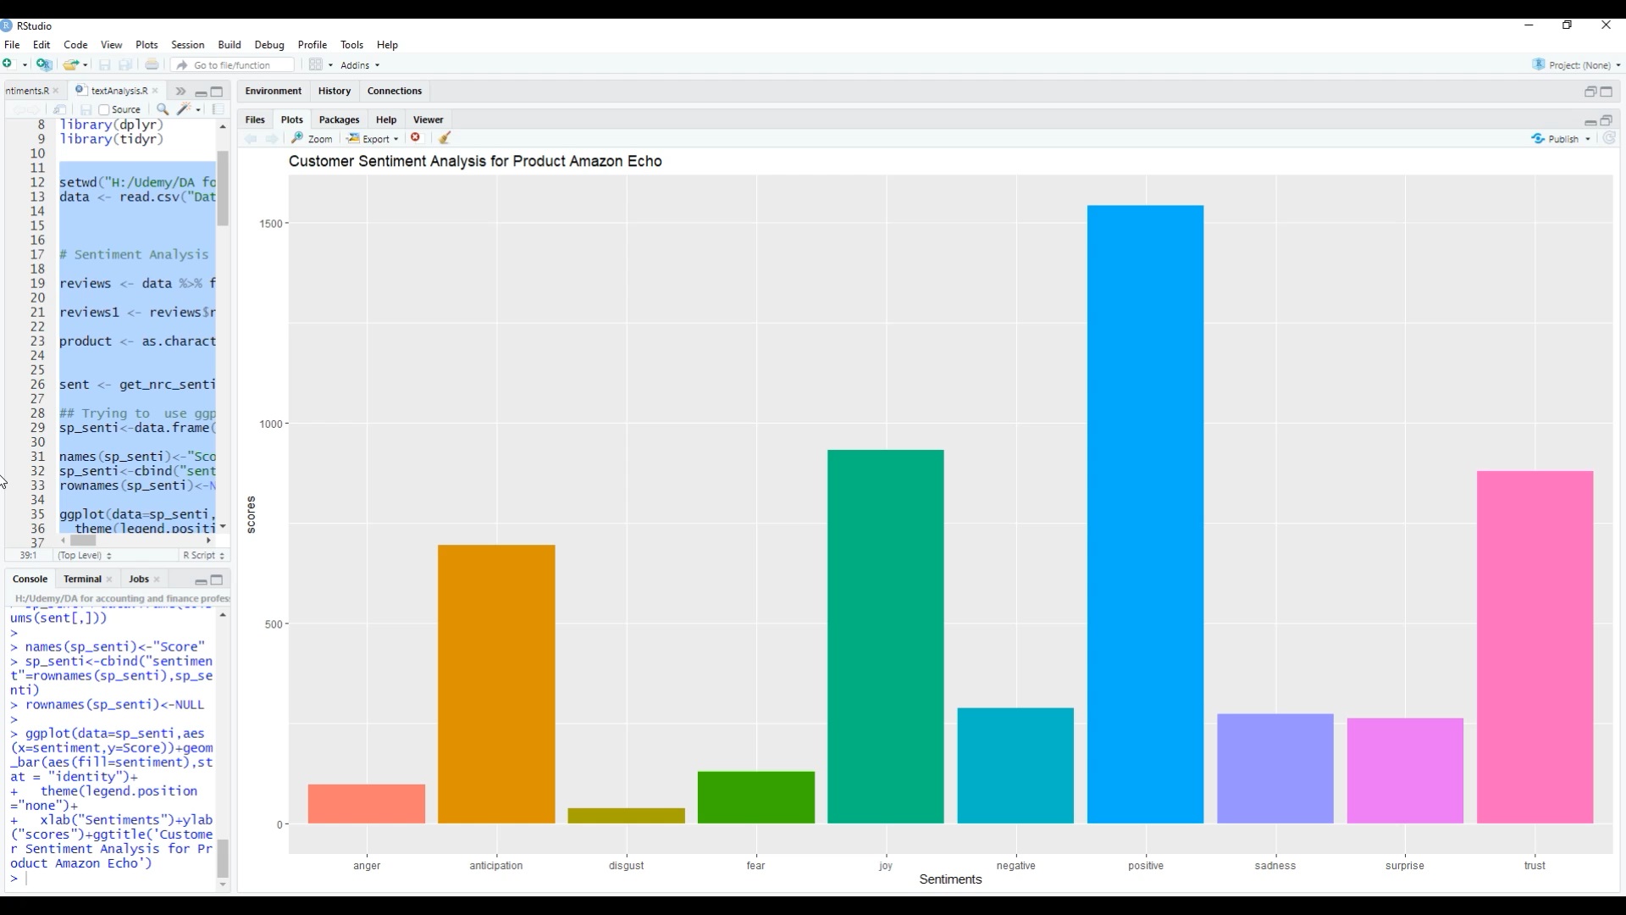This screenshot has width=1626, height=915.
Task: Toggle the Source on Save checkbox
Action: tap(104, 109)
